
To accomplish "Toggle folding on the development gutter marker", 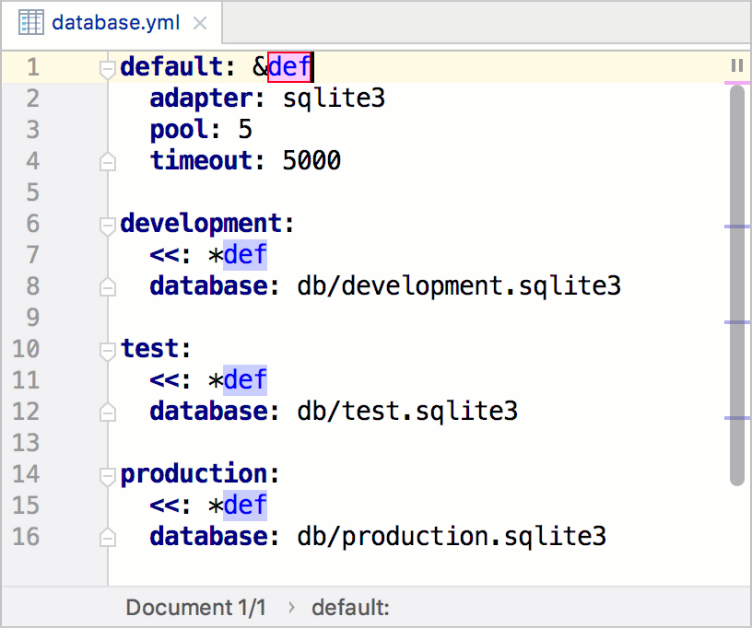I will [107, 224].
